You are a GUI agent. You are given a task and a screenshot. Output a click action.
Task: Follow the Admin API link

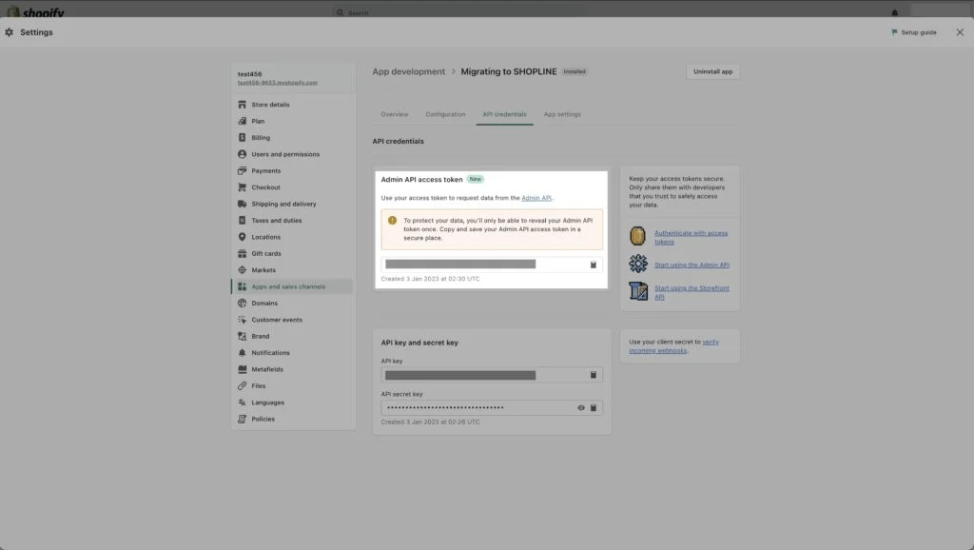click(536, 198)
